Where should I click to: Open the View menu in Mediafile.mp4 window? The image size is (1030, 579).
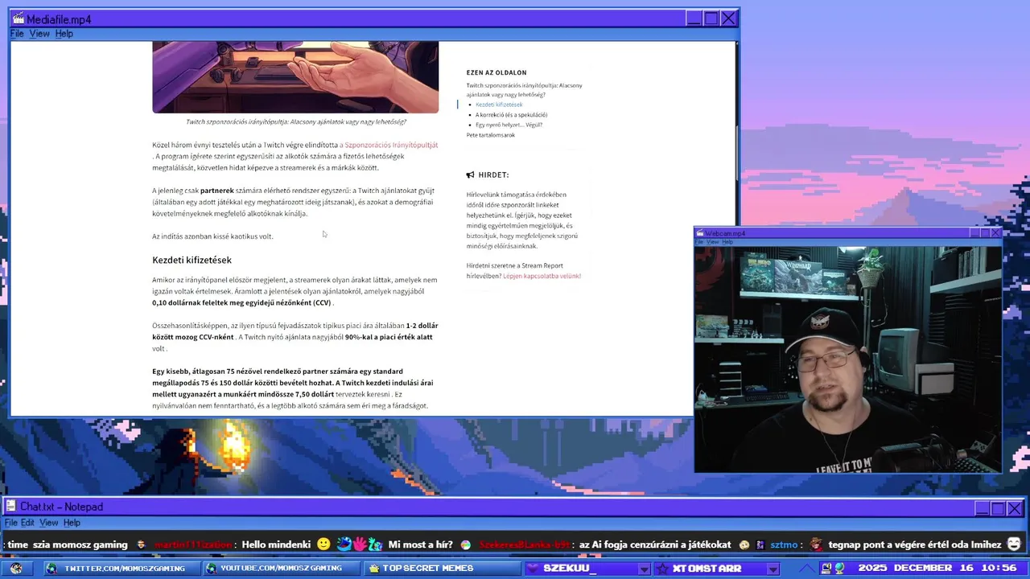(x=39, y=34)
